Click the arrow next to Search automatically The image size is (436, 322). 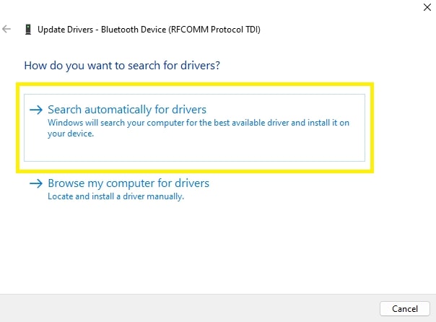pos(36,110)
